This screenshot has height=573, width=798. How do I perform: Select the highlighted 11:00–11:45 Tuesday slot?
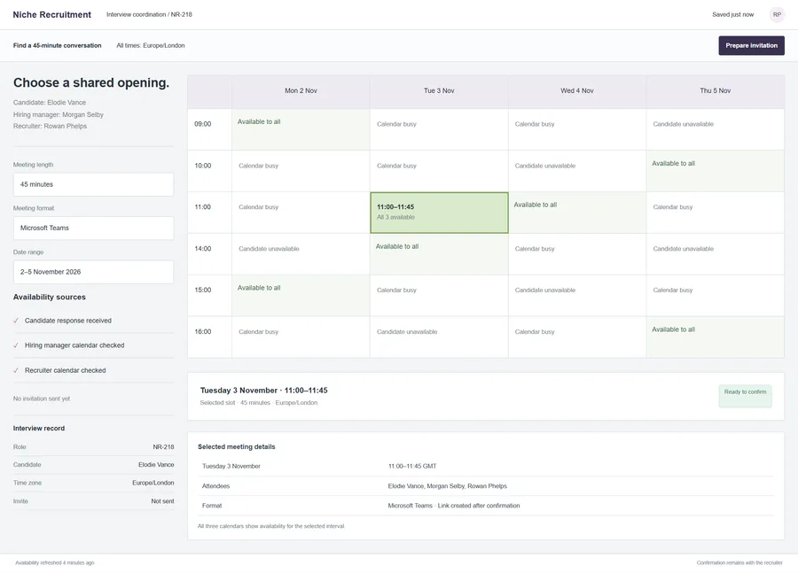(439, 213)
